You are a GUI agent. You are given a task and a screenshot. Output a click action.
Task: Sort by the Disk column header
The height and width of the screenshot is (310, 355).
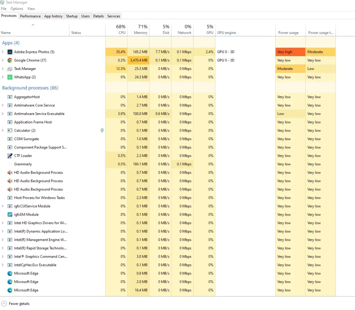tap(160, 30)
